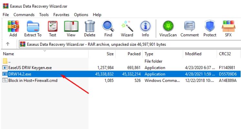Sort by Modified column header
The height and width of the screenshot is (129, 241).
[x=193, y=54]
